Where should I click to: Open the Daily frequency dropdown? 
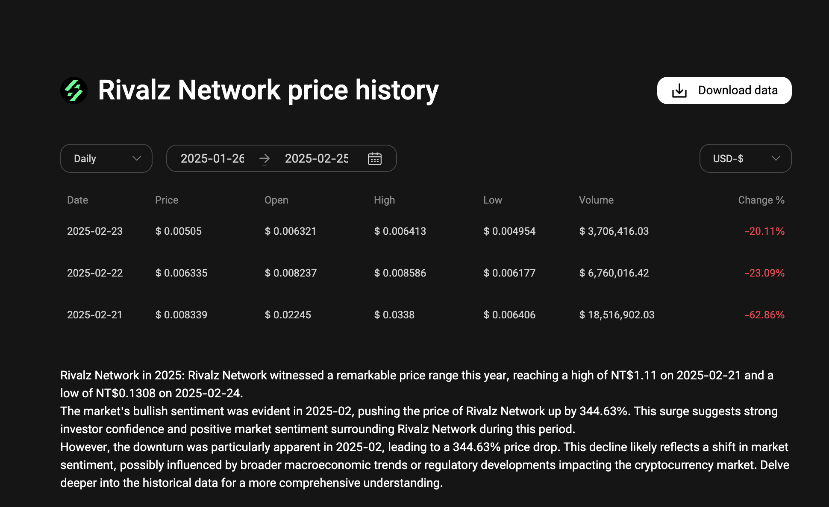click(106, 158)
